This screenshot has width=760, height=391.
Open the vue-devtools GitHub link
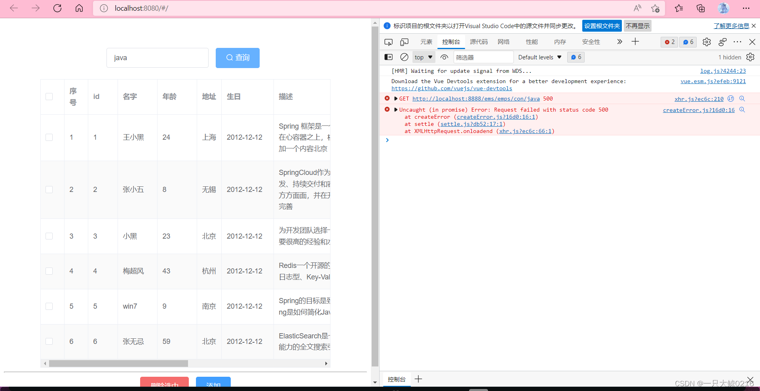click(451, 88)
